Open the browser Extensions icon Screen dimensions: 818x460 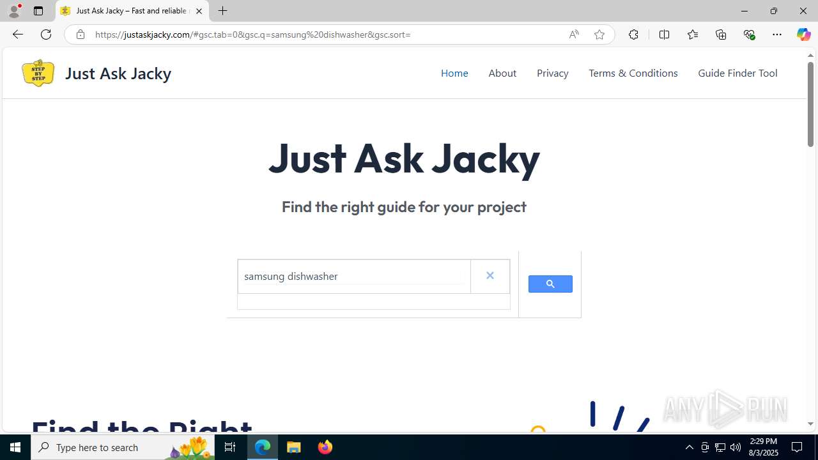(633, 34)
